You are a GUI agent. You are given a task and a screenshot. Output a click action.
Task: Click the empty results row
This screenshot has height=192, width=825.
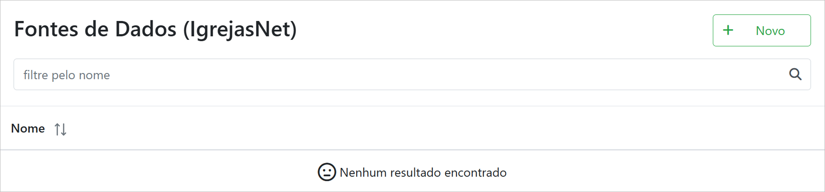coord(412,172)
